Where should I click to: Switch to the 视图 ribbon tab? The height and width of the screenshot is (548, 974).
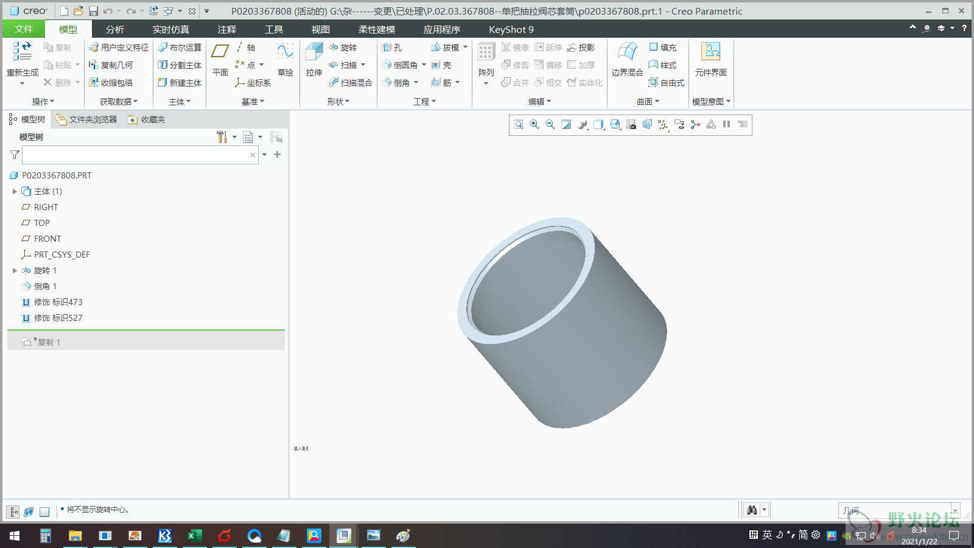320,29
